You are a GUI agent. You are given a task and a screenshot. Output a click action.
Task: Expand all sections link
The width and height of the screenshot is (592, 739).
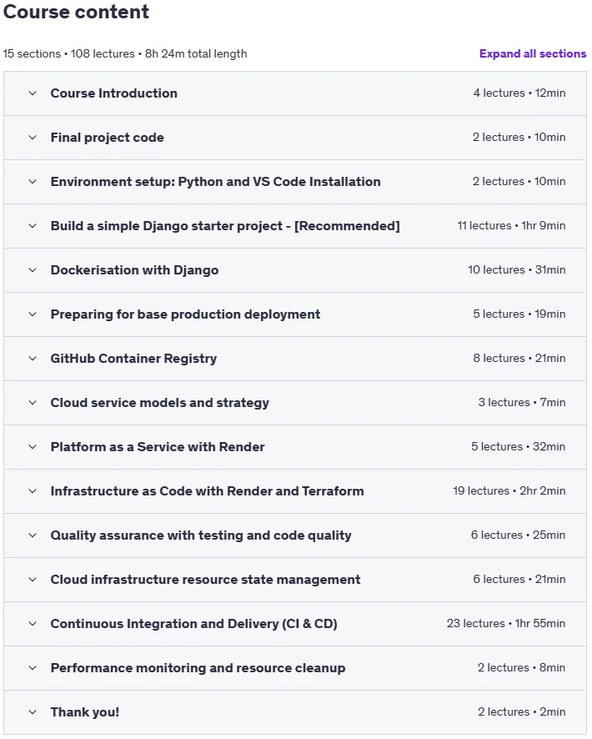click(533, 53)
